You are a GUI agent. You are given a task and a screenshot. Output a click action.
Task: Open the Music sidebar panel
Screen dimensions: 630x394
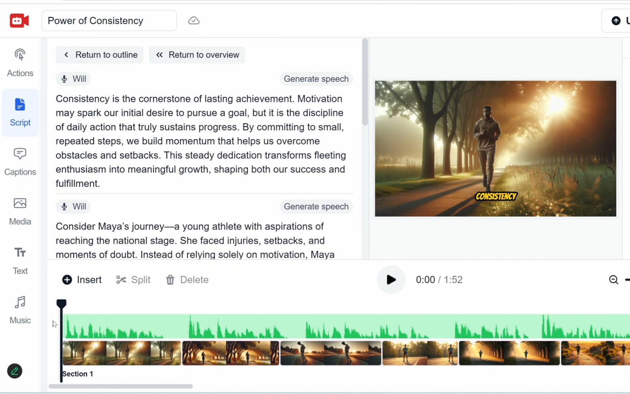(x=20, y=310)
